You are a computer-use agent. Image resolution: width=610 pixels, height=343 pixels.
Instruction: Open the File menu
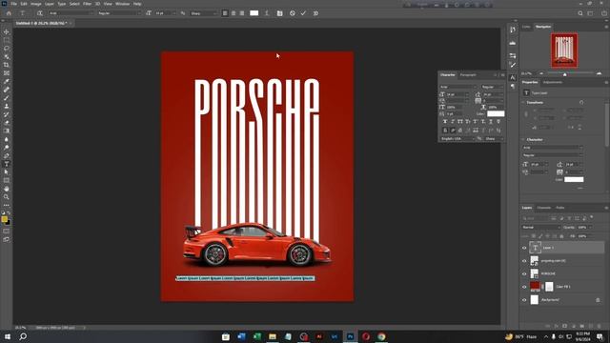(x=13, y=4)
